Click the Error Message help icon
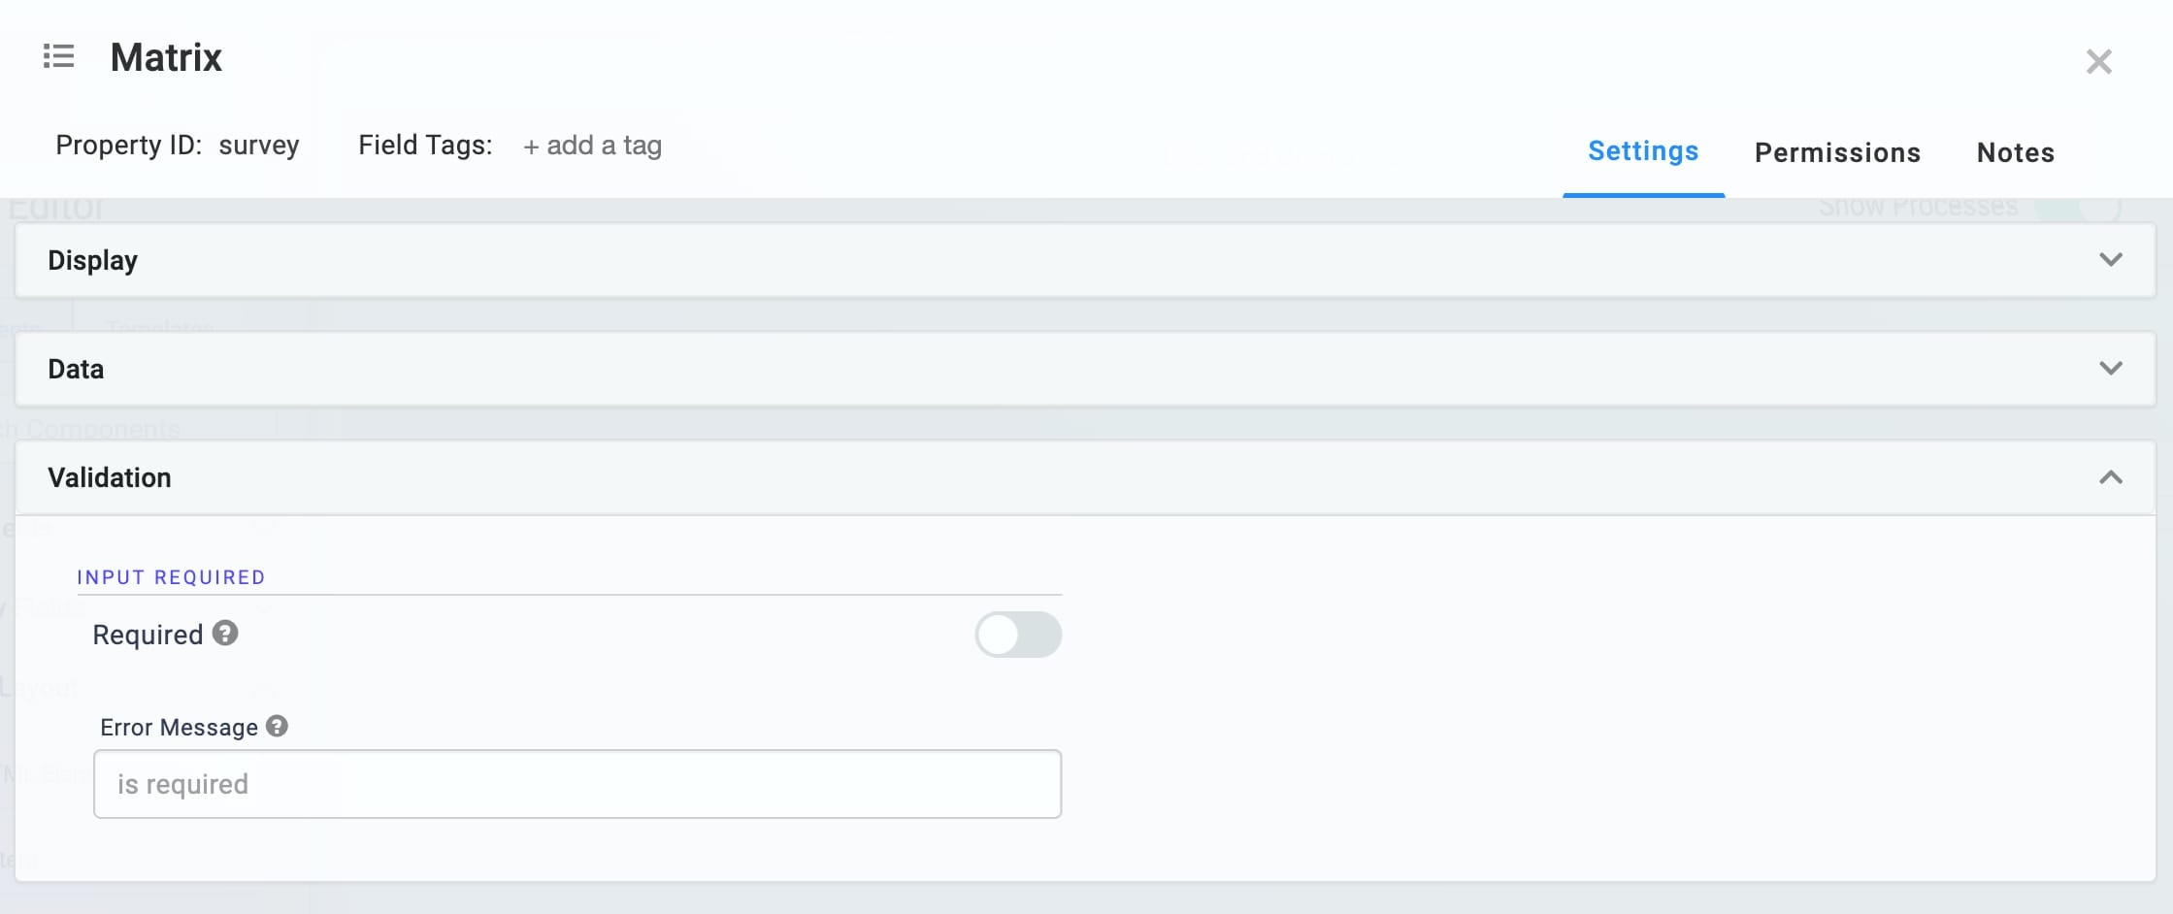 click(277, 726)
